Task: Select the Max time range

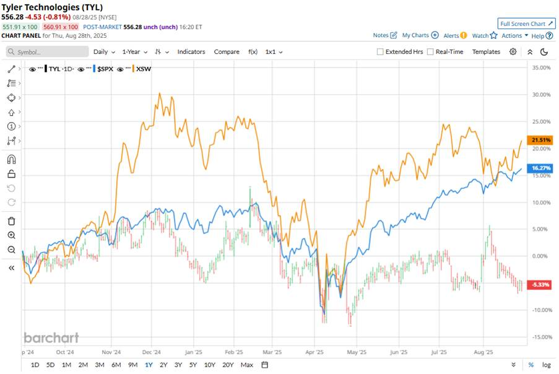Action: tap(247, 365)
